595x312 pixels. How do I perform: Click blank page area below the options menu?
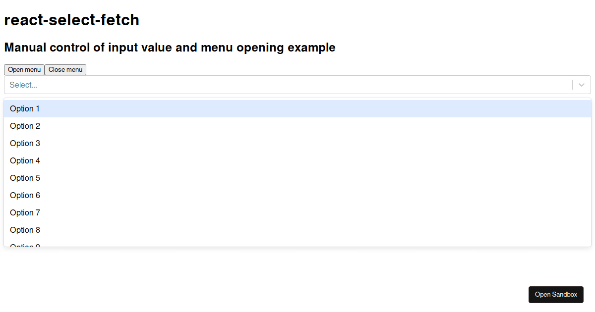click(x=248, y=277)
